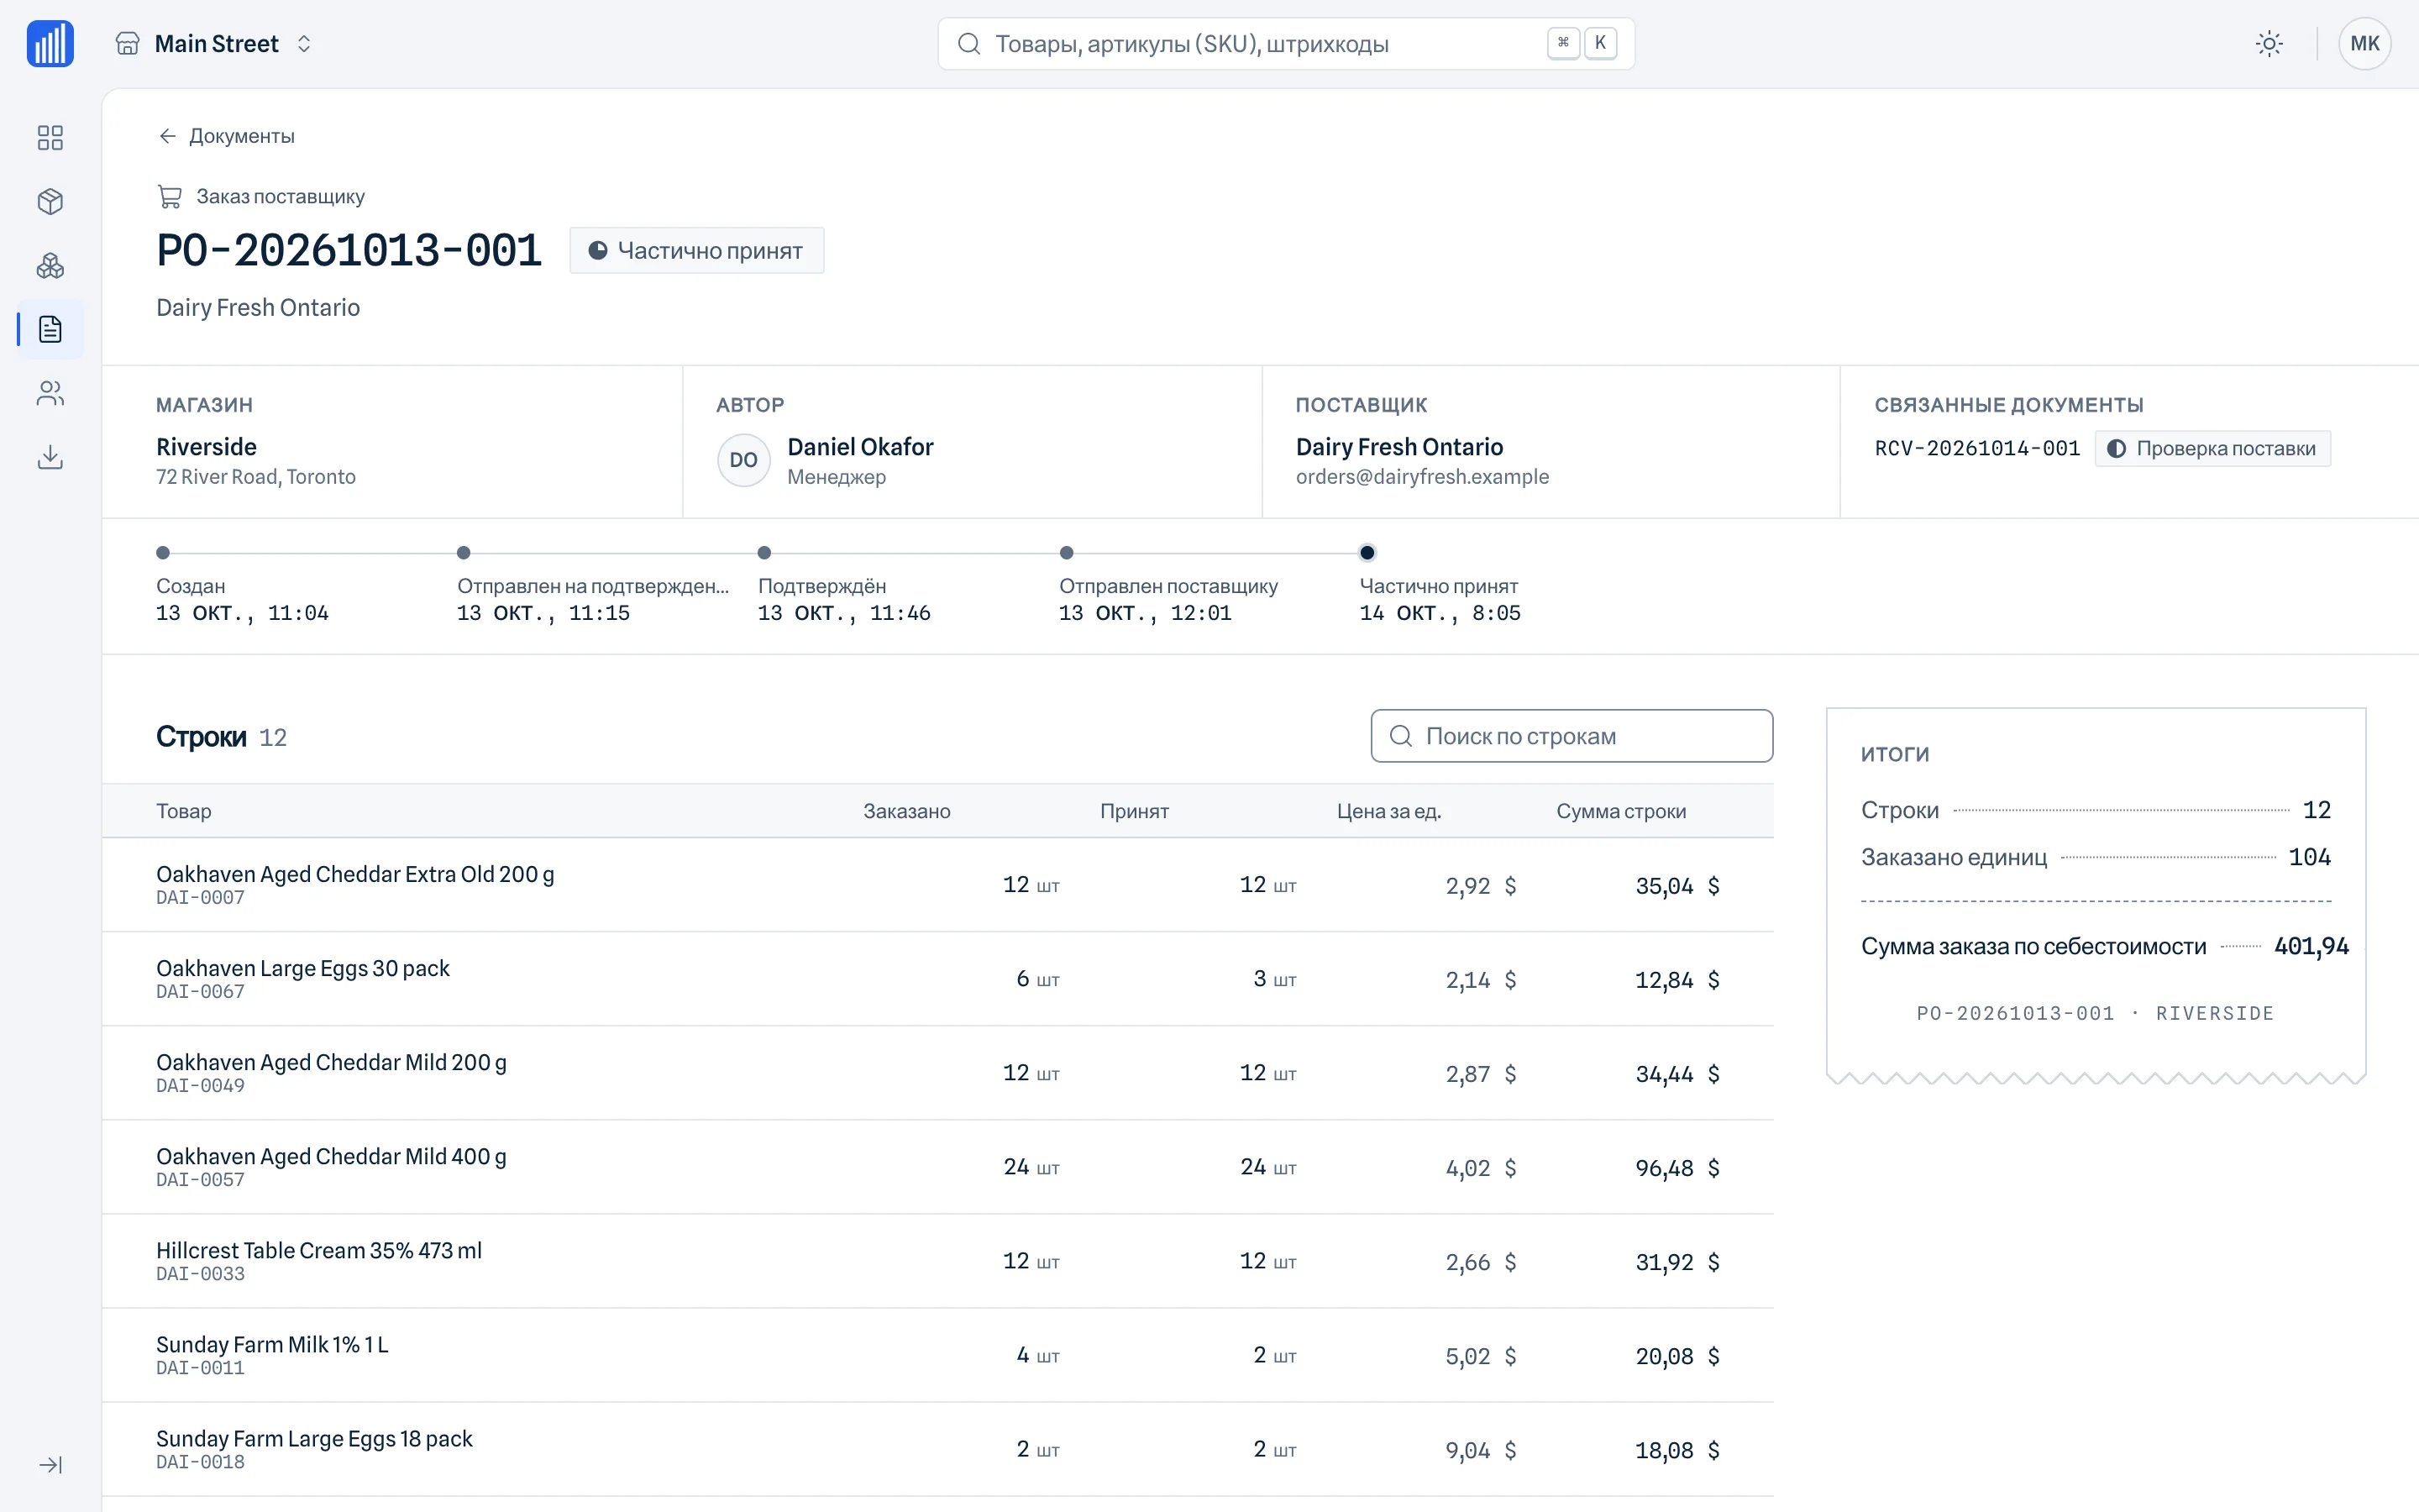This screenshot has width=2419, height=1512.
Task: Select row Sunday Farm Milk 1% 1 L
Action: pos(937,1355)
